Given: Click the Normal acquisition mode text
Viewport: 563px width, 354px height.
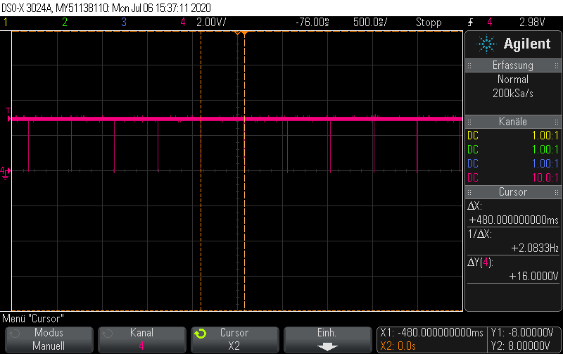Looking at the screenshot, I should pyautogui.click(x=513, y=79).
